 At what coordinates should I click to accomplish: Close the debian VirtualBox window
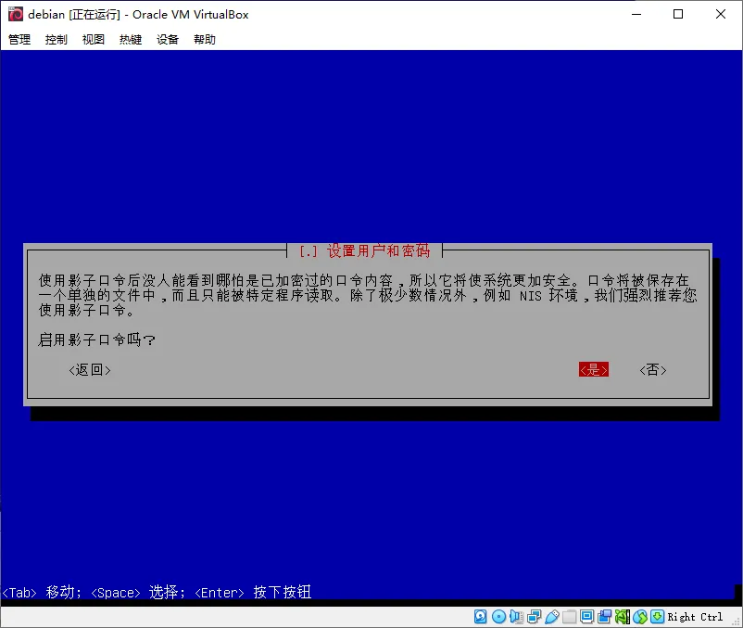721,14
